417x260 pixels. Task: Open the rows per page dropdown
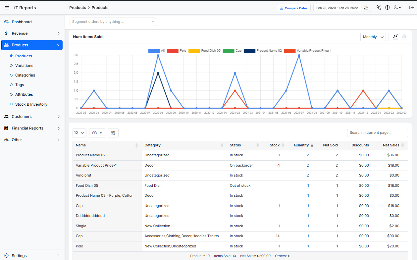(x=79, y=133)
